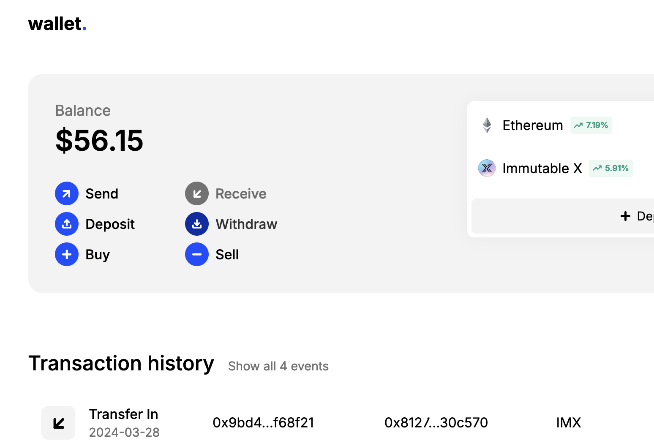The image size is (654, 446).
Task: Select the Ethereum asset row
Action: 532,125
